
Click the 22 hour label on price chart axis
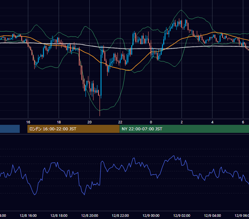[x=120, y=122]
